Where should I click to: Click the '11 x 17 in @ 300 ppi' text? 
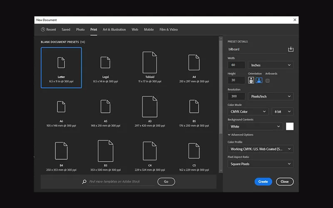(150, 82)
